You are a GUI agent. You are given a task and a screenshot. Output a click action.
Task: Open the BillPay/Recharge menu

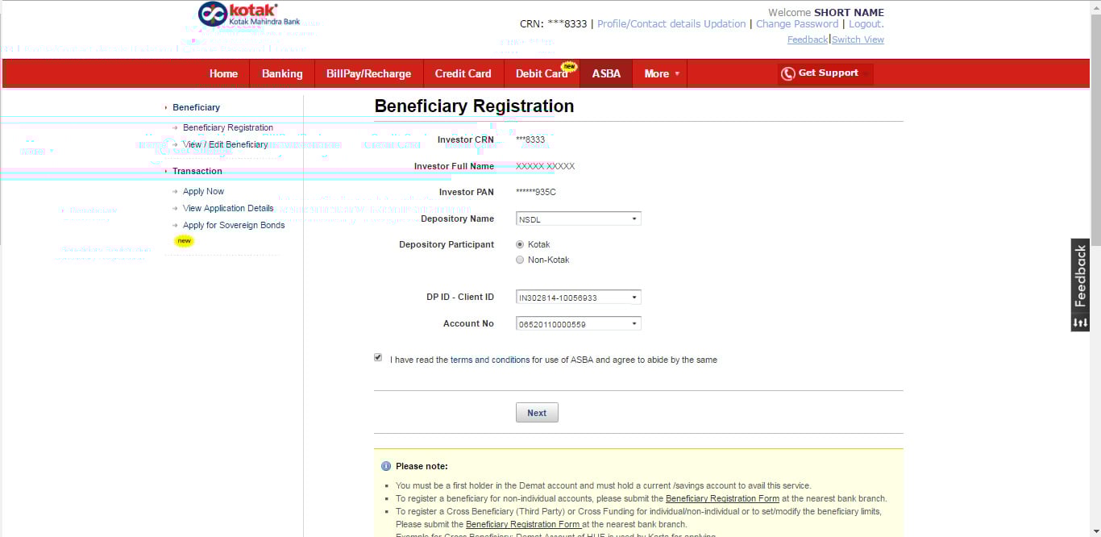(368, 73)
